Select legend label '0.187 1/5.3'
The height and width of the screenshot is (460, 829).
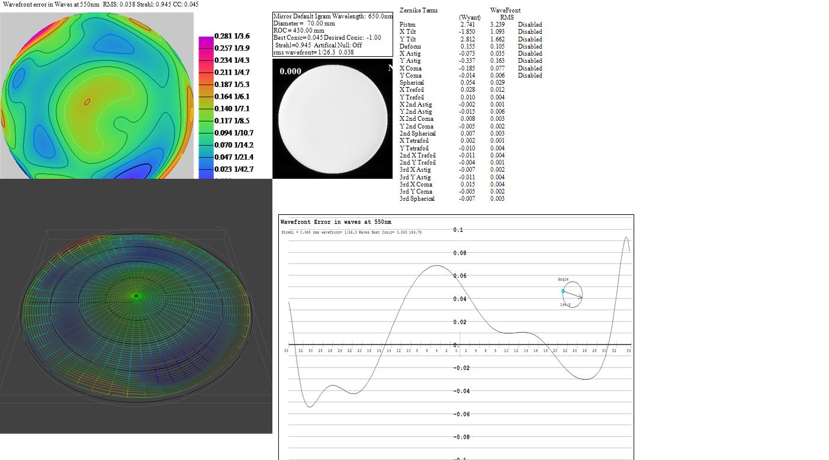pos(232,85)
